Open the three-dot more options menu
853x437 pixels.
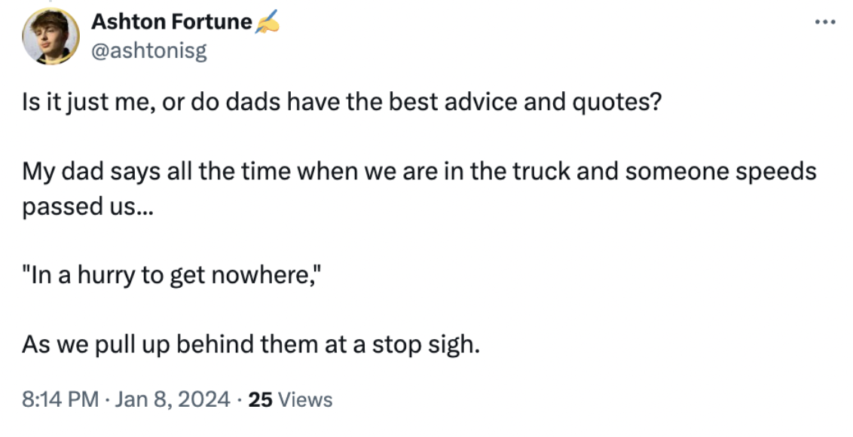click(824, 23)
